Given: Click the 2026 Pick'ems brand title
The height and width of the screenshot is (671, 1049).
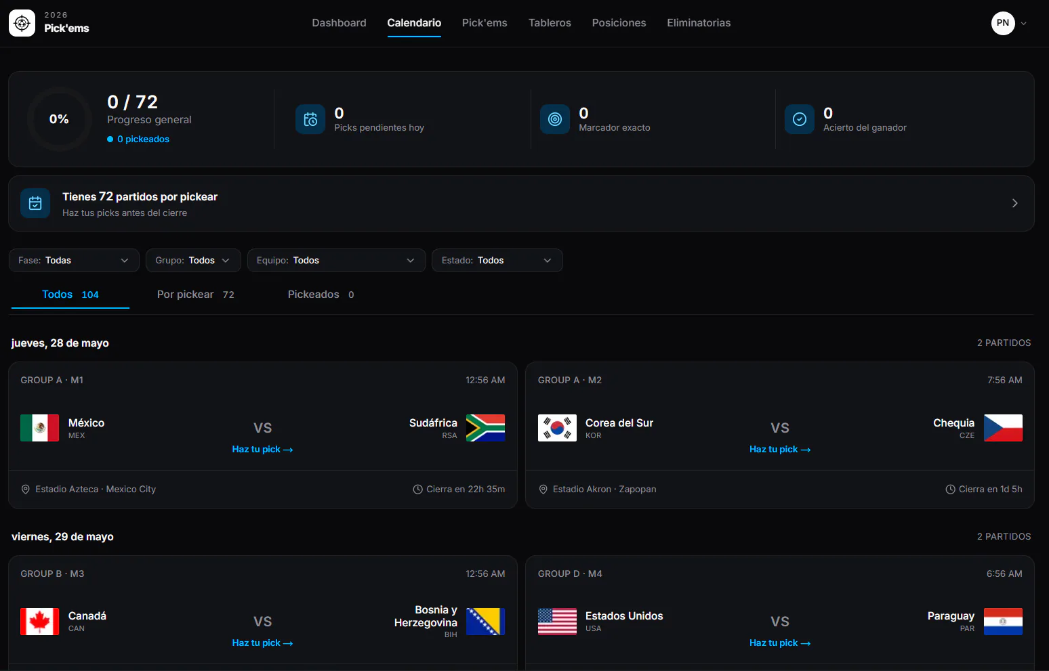Looking at the screenshot, I should click(x=66, y=23).
